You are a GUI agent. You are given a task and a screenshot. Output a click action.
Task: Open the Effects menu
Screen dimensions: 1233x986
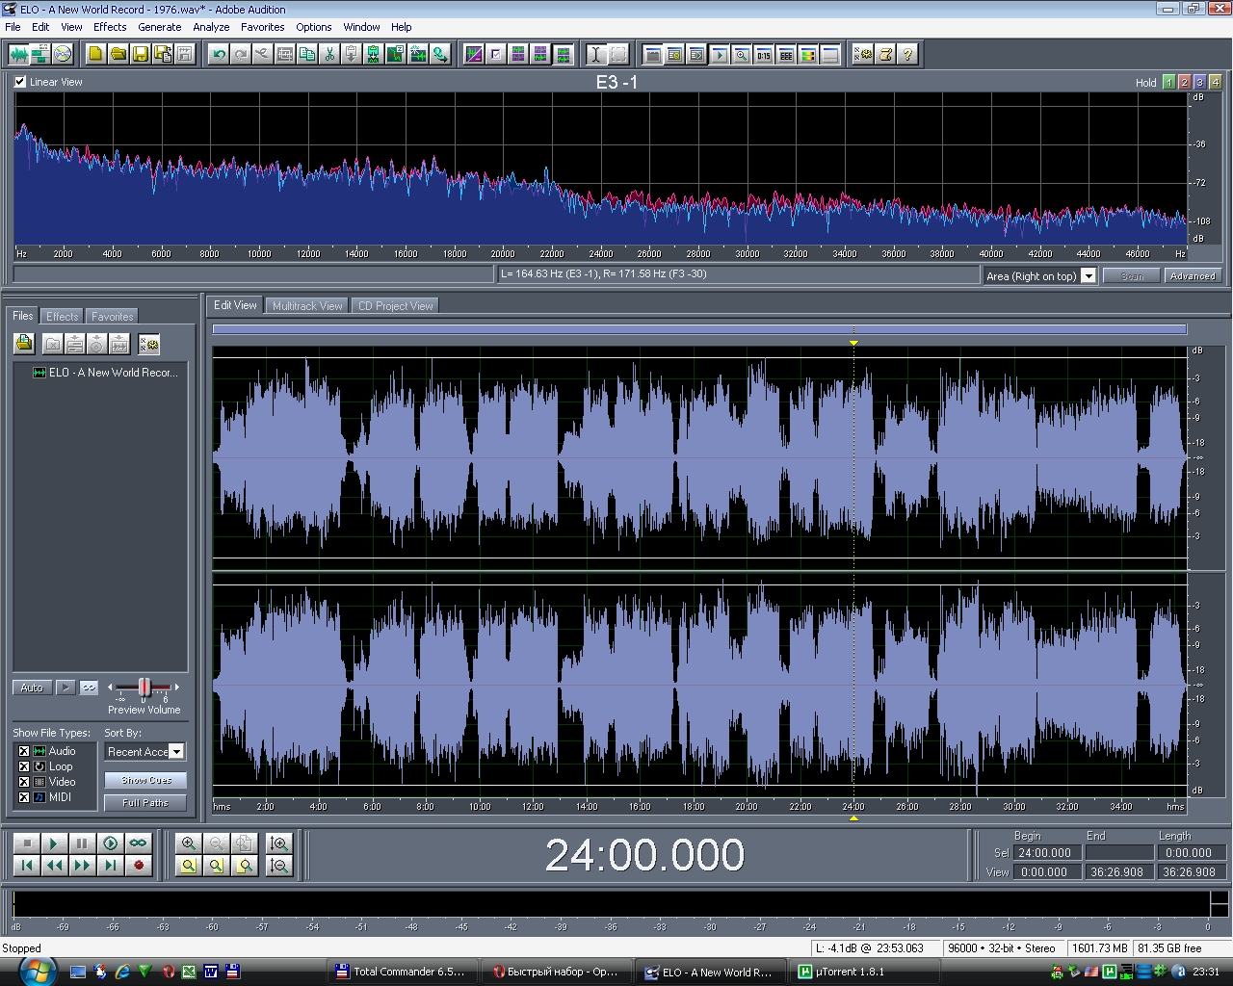coord(110,27)
